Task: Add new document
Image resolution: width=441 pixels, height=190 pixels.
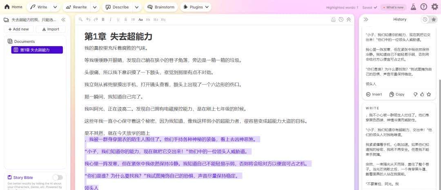Action: (x=18, y=29)
